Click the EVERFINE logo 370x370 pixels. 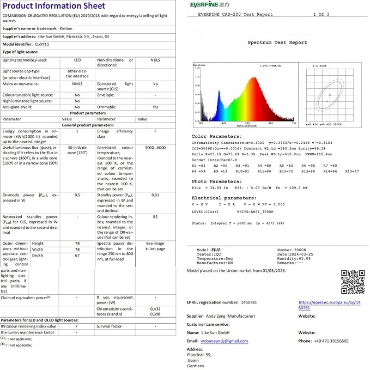tap(207, 4)
